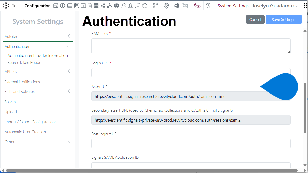Screen dimensions: 308x173
Task: Click the share nodes icon
Action: 103,6
